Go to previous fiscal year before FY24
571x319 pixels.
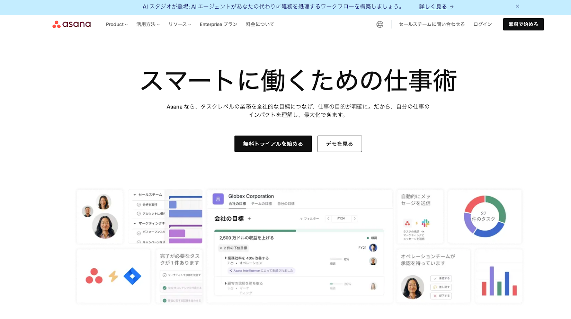328,219
